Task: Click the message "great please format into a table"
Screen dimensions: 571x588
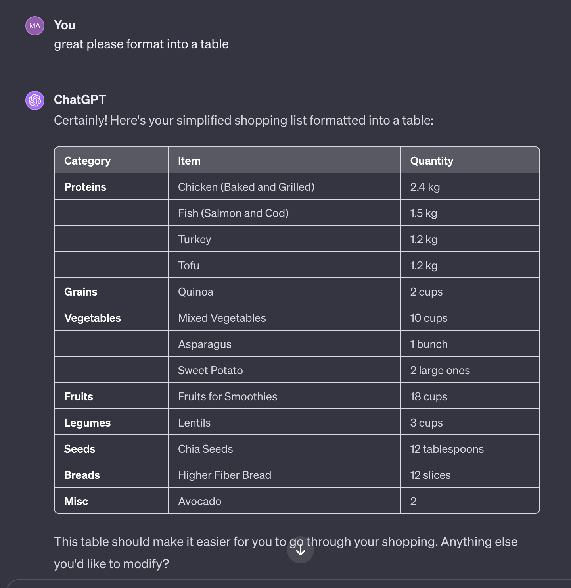Action: tap(141, 44)
